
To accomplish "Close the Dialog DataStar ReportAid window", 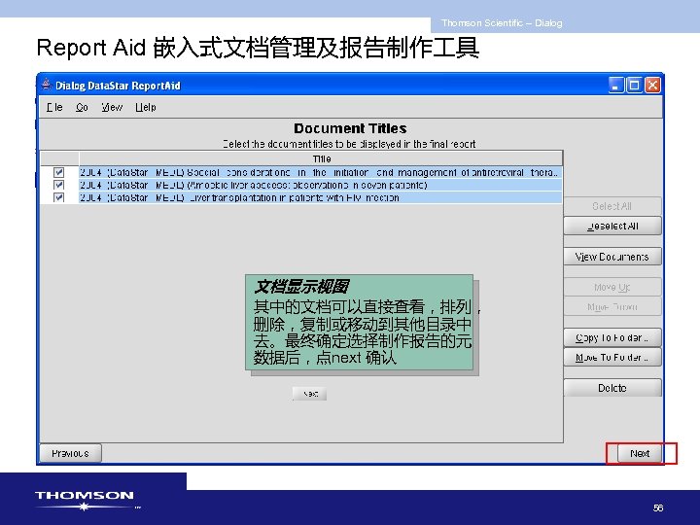I will point(652,85).
